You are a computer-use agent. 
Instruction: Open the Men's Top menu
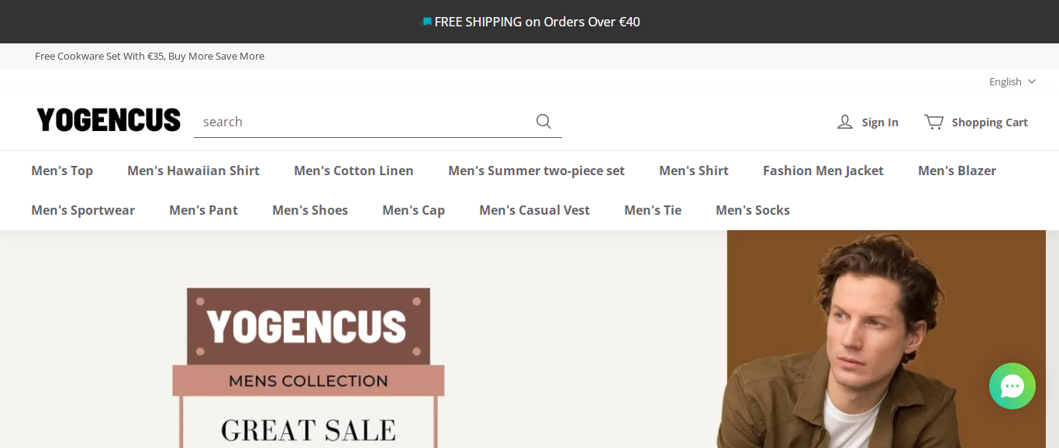click(62, 171)
